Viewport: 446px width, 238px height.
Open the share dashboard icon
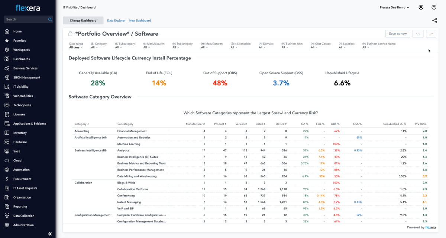tap(434, 20)
